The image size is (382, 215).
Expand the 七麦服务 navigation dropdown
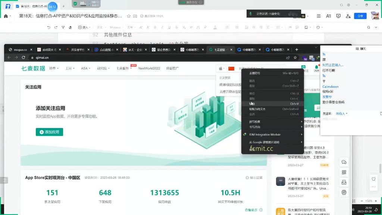[124, 68]
